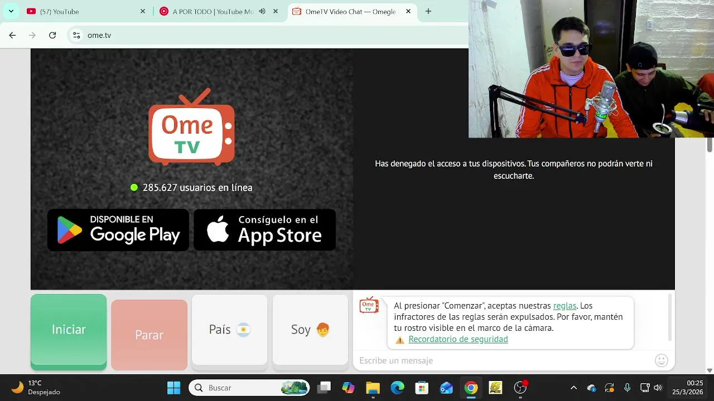Click the OmeTV avatar icon in chat
The width and height of the screenshot is (714, 401).
click(369, 305)
